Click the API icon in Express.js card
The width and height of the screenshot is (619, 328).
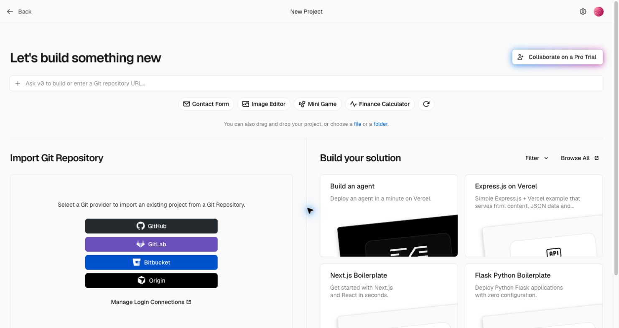point(554,253)
